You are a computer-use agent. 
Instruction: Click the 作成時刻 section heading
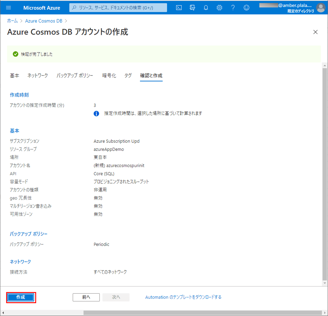[19, 95]
